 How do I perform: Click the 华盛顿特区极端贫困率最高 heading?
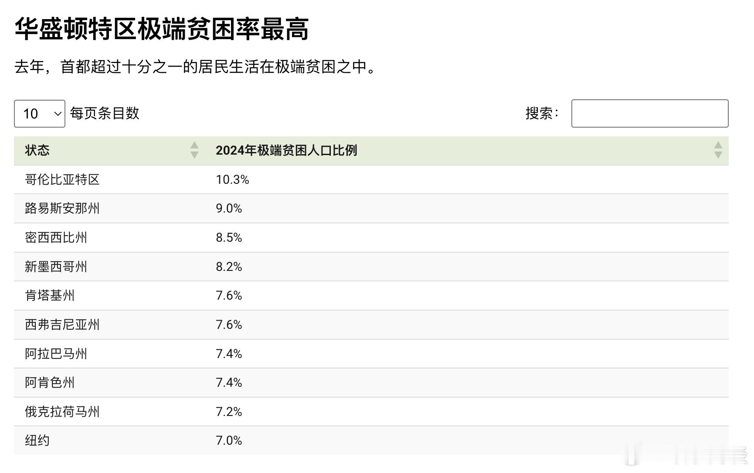162,29
